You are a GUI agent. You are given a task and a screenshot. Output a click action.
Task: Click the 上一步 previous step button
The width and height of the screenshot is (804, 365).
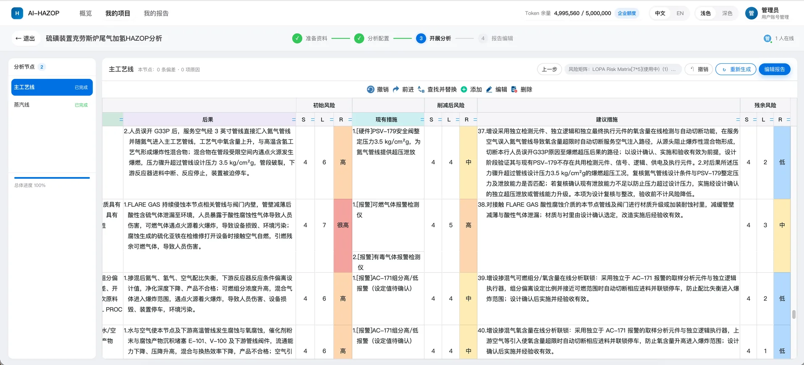[x=549, y=69]
